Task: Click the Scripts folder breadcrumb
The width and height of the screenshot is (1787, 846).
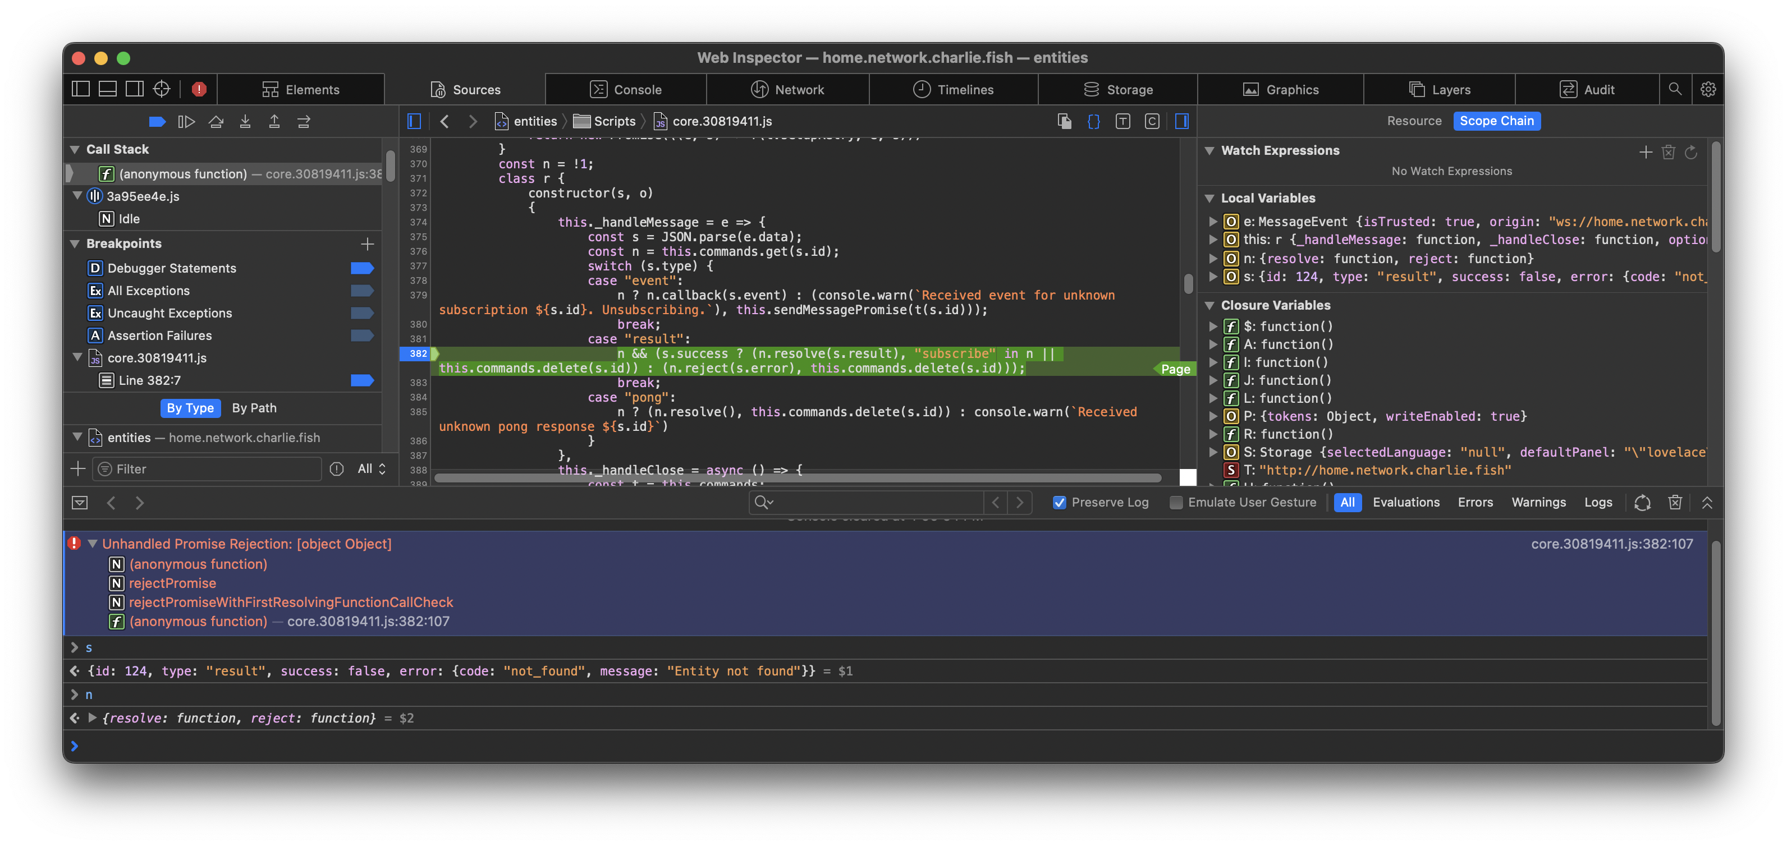Action: (604, 121)
